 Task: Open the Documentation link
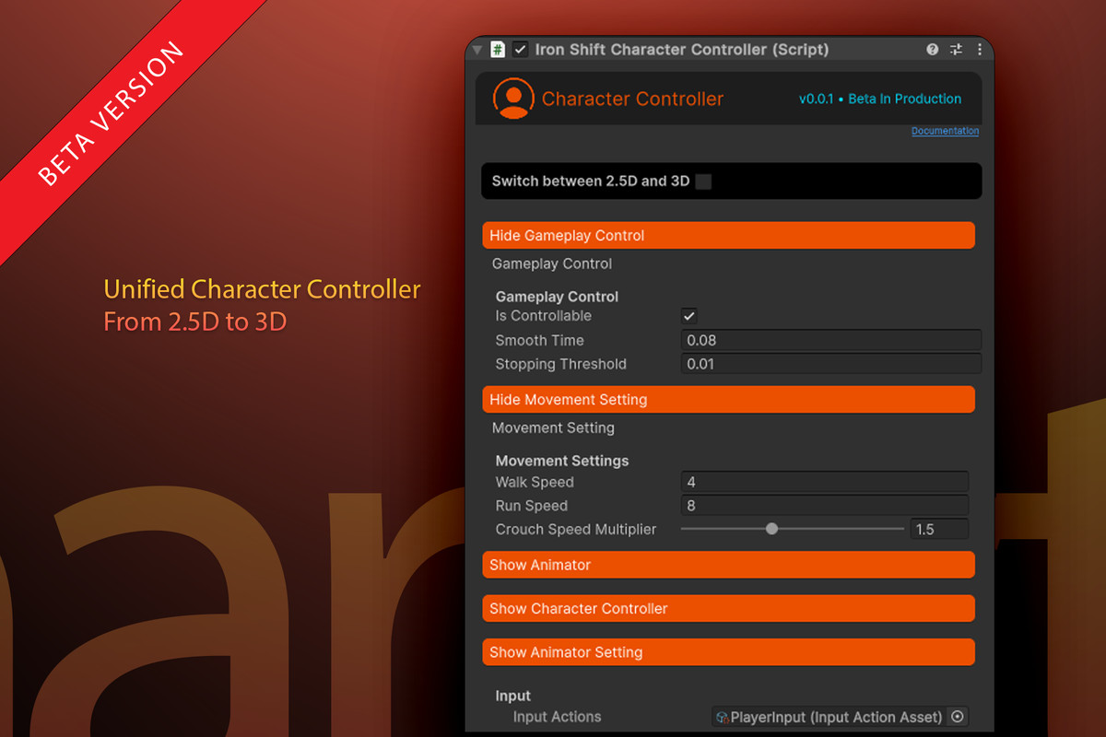(945, 131)
